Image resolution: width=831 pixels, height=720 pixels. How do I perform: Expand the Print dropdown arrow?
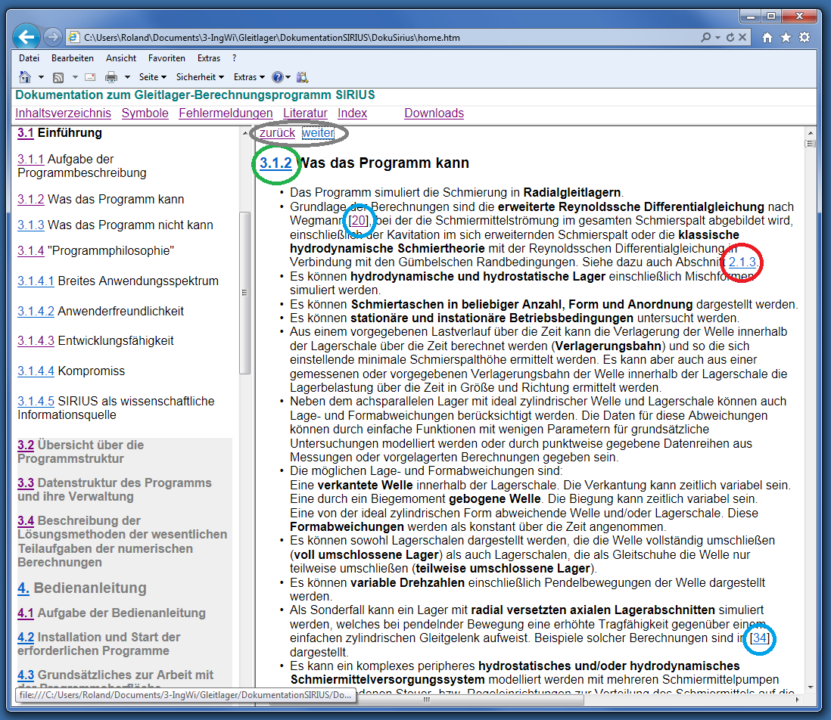point(127,77)
